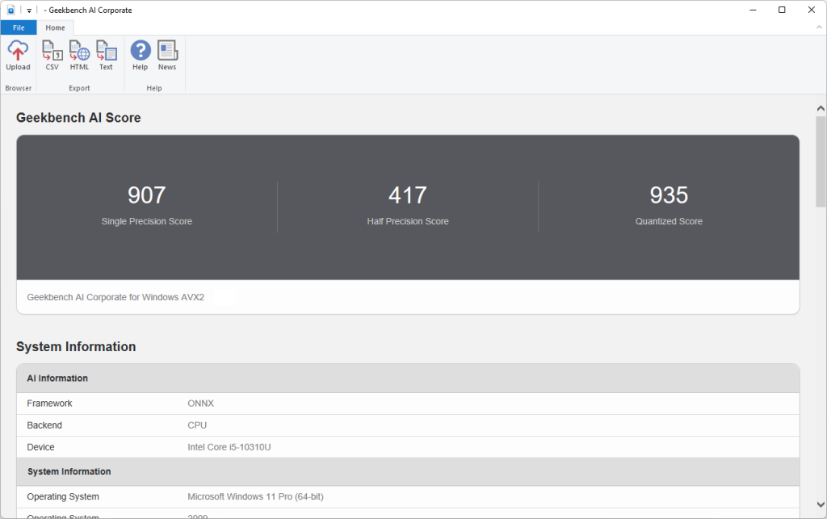Open the Quick Access Toolbar customize dropdown

tap(28, 10)
